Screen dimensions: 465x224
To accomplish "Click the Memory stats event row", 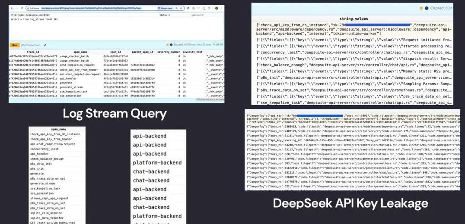I will 354,71.
